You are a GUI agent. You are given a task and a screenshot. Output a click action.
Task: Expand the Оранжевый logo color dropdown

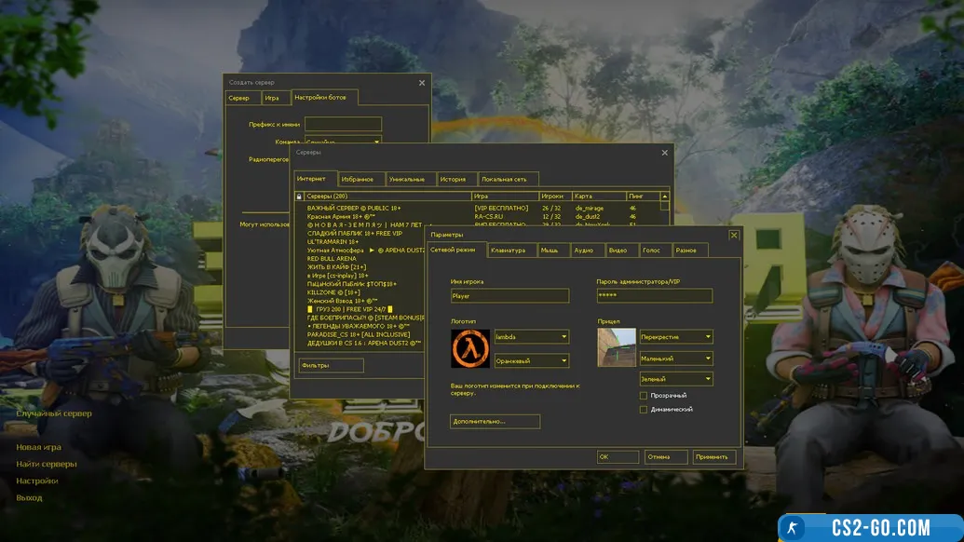point(531,360)
